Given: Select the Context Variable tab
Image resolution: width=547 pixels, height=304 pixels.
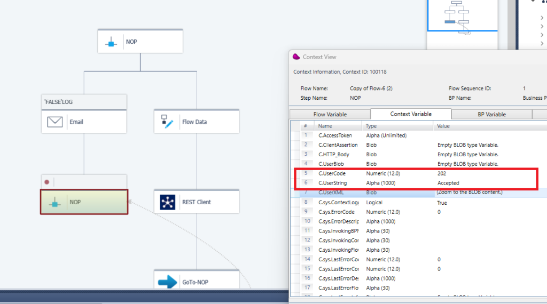Looking at the screenshot, I should pos(410,114).
